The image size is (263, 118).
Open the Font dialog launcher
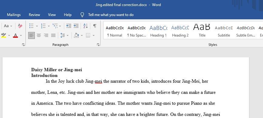pos(23,45)
